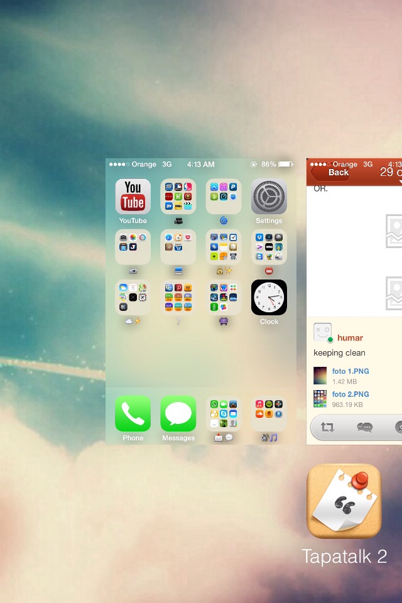Image resolution: width=402 pixels, height=603 pixels.
Task: Open the Messages app in the dock
Action: tap(178, 413)
